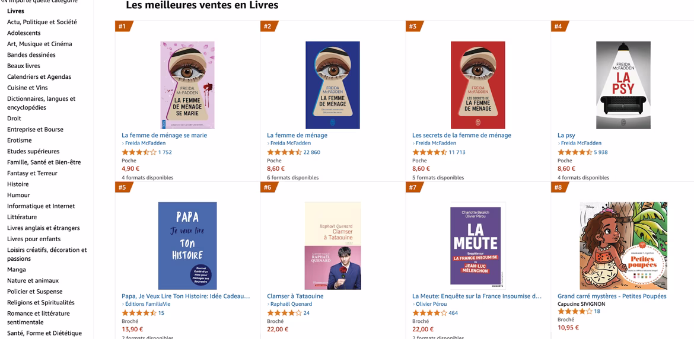Go to the Manga category
The width and height of the screenshot is (694, 339).
click(x=17, y=270)
